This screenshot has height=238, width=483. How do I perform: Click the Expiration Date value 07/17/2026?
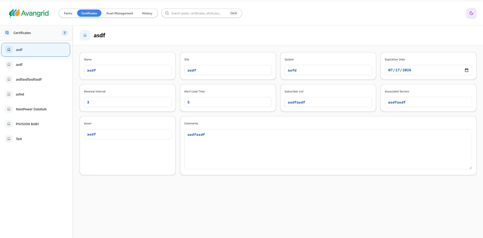click(x=399, y=70)
